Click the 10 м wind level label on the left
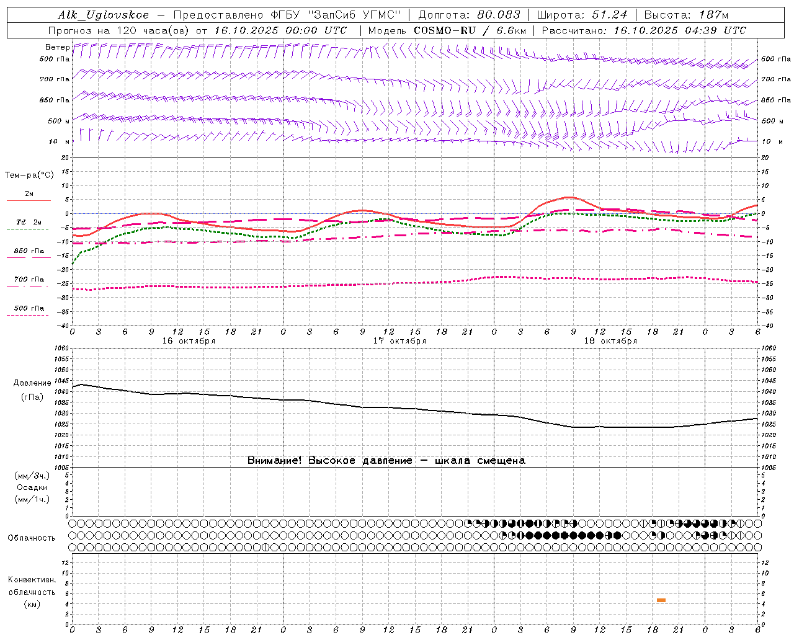The height and width of the screenshot is (635, 794). tap(60, 141)
